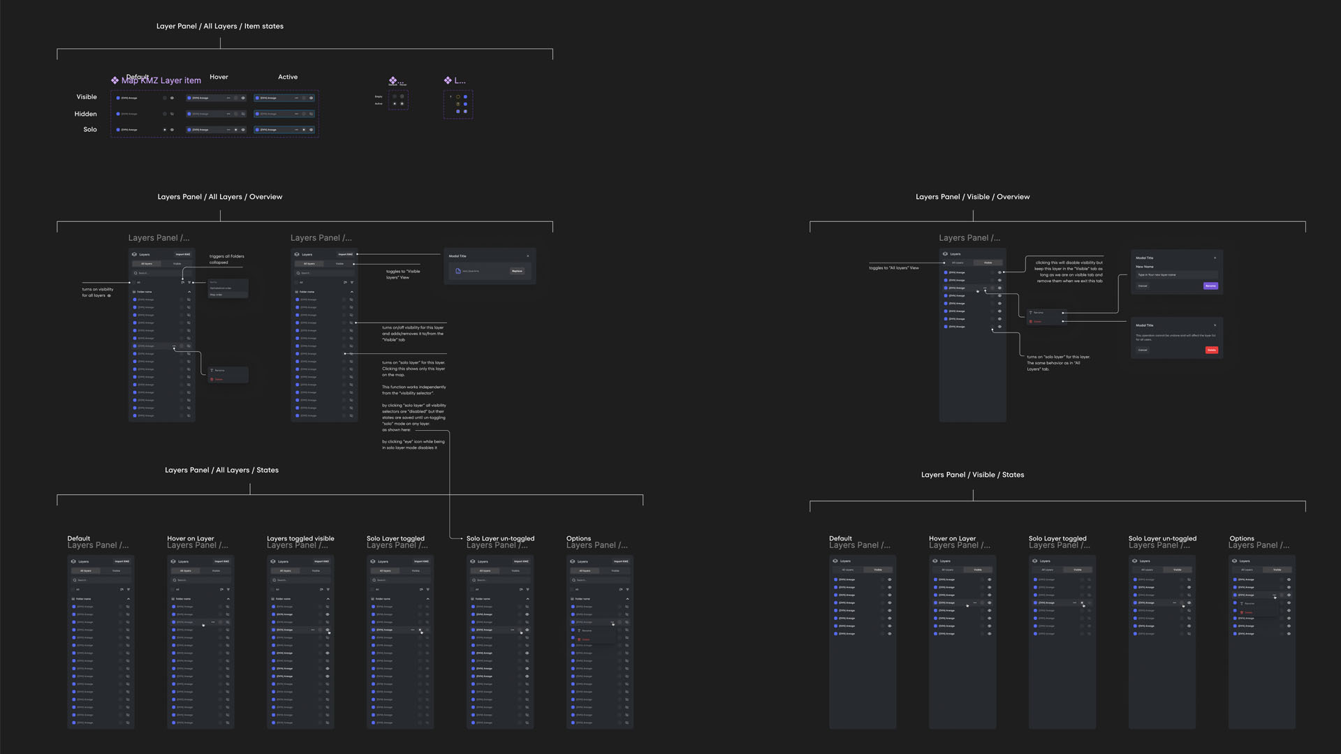Click collapse-all-folders icon in first overview panel

pyautogui.click(x=182, y=283)
